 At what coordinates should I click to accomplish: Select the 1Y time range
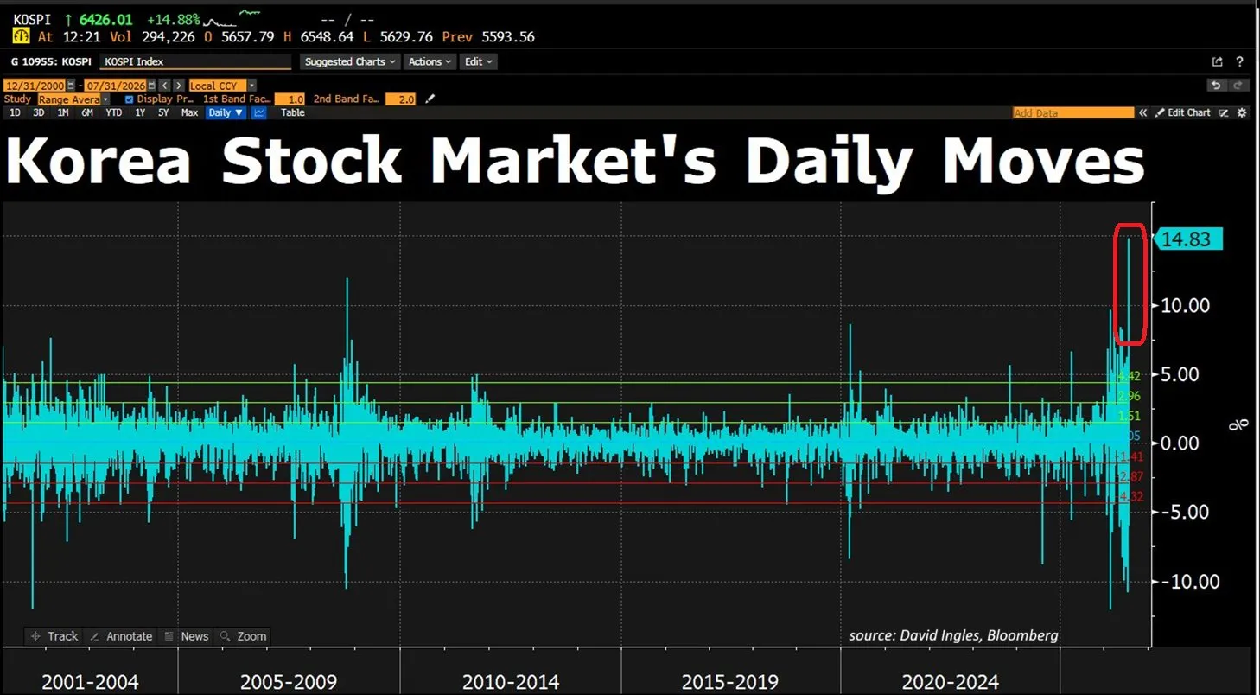click(140, 112)
